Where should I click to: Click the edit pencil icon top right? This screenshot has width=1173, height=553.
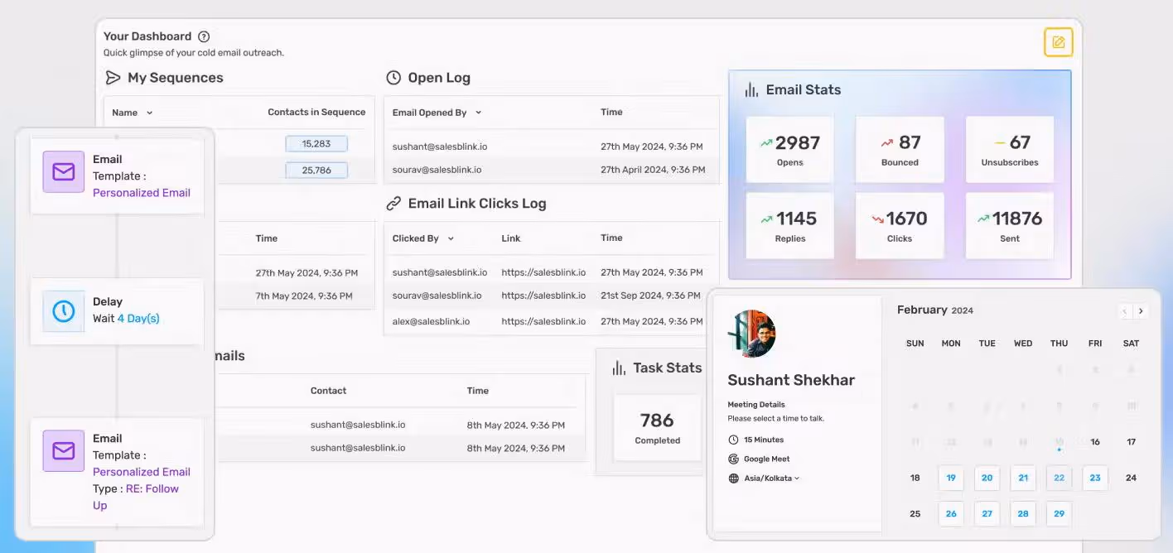pos(1058,42)
